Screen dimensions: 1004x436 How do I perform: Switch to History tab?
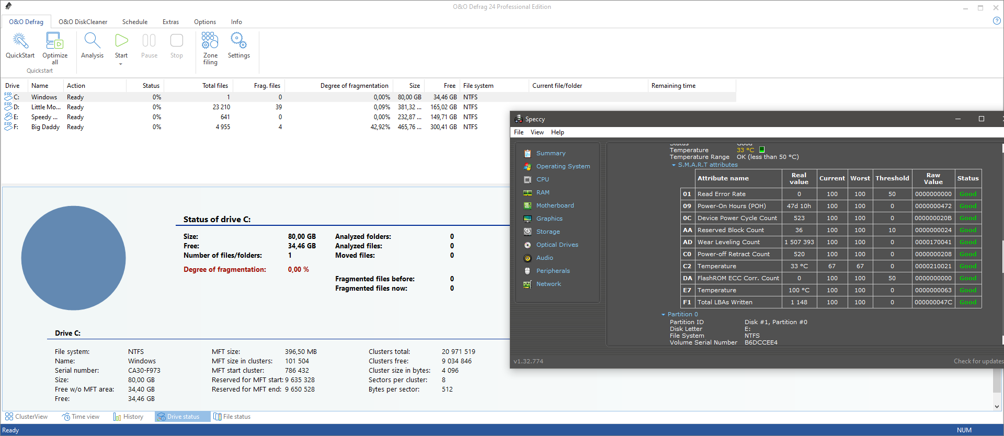(x=128, y=417)
